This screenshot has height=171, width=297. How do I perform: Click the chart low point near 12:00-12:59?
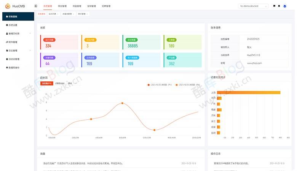tap(154, 130)
